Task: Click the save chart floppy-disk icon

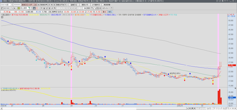Action: 97,8
